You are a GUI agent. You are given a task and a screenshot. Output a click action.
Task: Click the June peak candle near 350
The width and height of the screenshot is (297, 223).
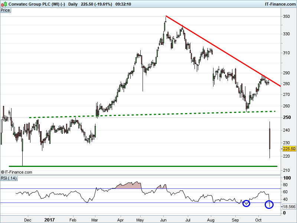tap(166, 20)
